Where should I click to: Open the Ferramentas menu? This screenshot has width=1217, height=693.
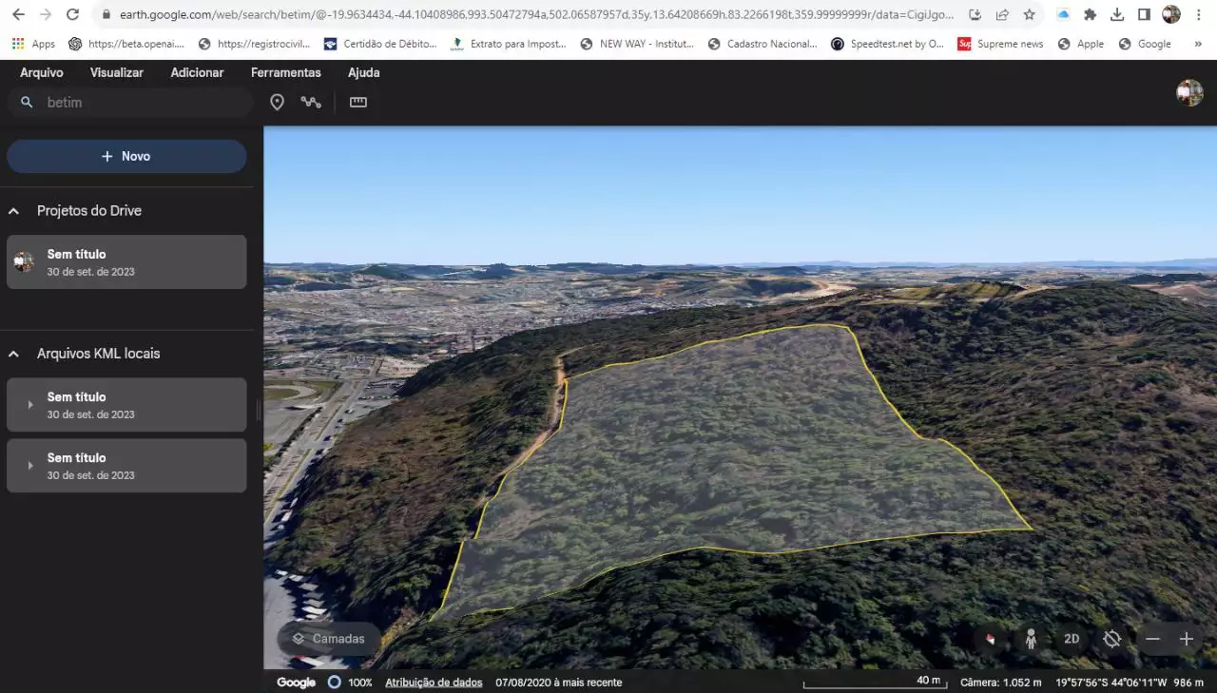coord(286,72)
